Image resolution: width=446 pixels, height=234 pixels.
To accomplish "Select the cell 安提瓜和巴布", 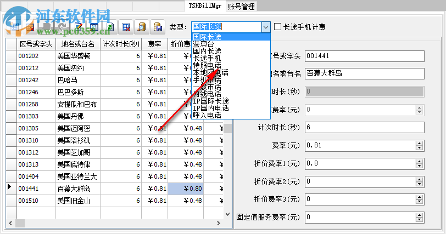I will 78,104.
